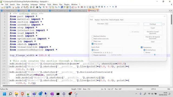Click the Windows Start button
The image size is (173, 97).
coord(4,94)
